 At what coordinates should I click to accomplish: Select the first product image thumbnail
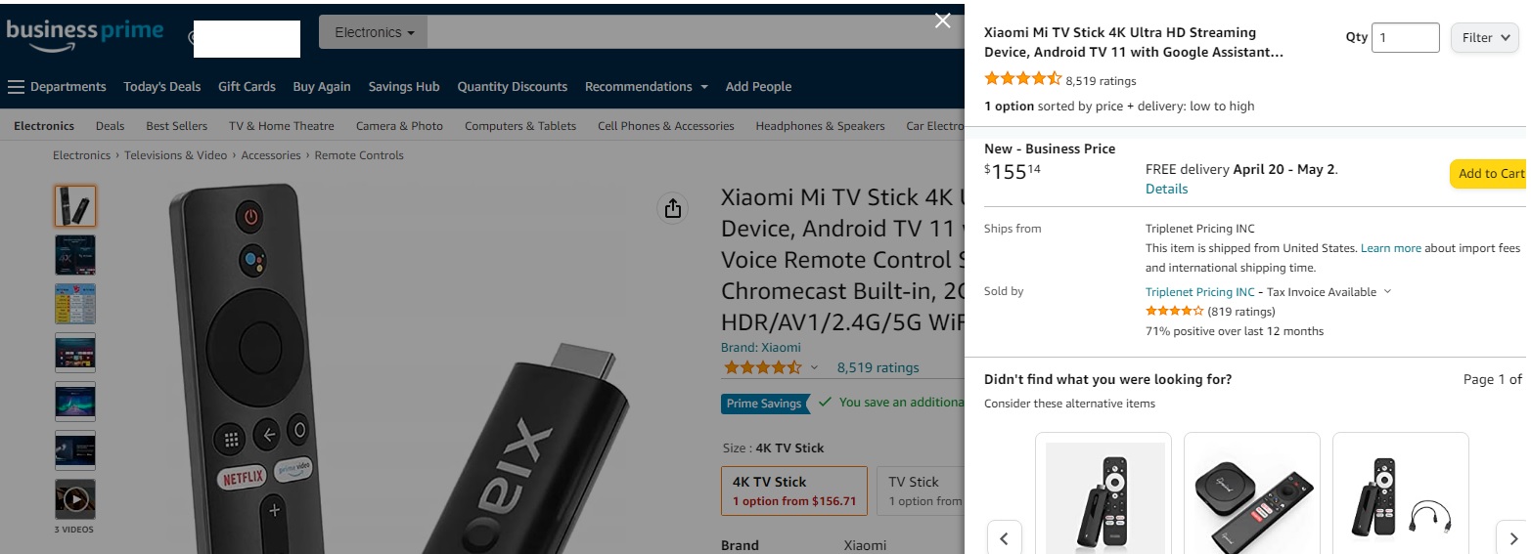[x=75, y=206]
